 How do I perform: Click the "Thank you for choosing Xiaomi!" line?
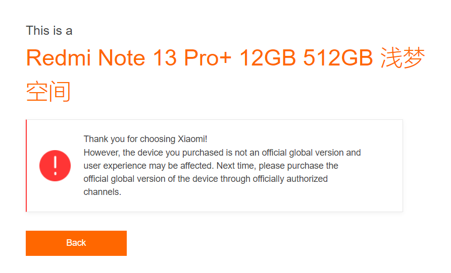tap(145, 139)
